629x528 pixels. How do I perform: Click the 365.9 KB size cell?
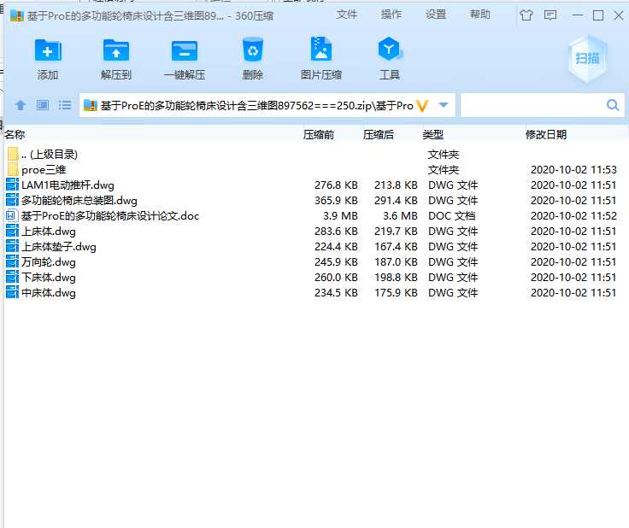tap(336, 201)
